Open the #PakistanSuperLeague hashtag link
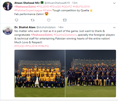This screenshot has width=118, height=101. tap(28, 10)
